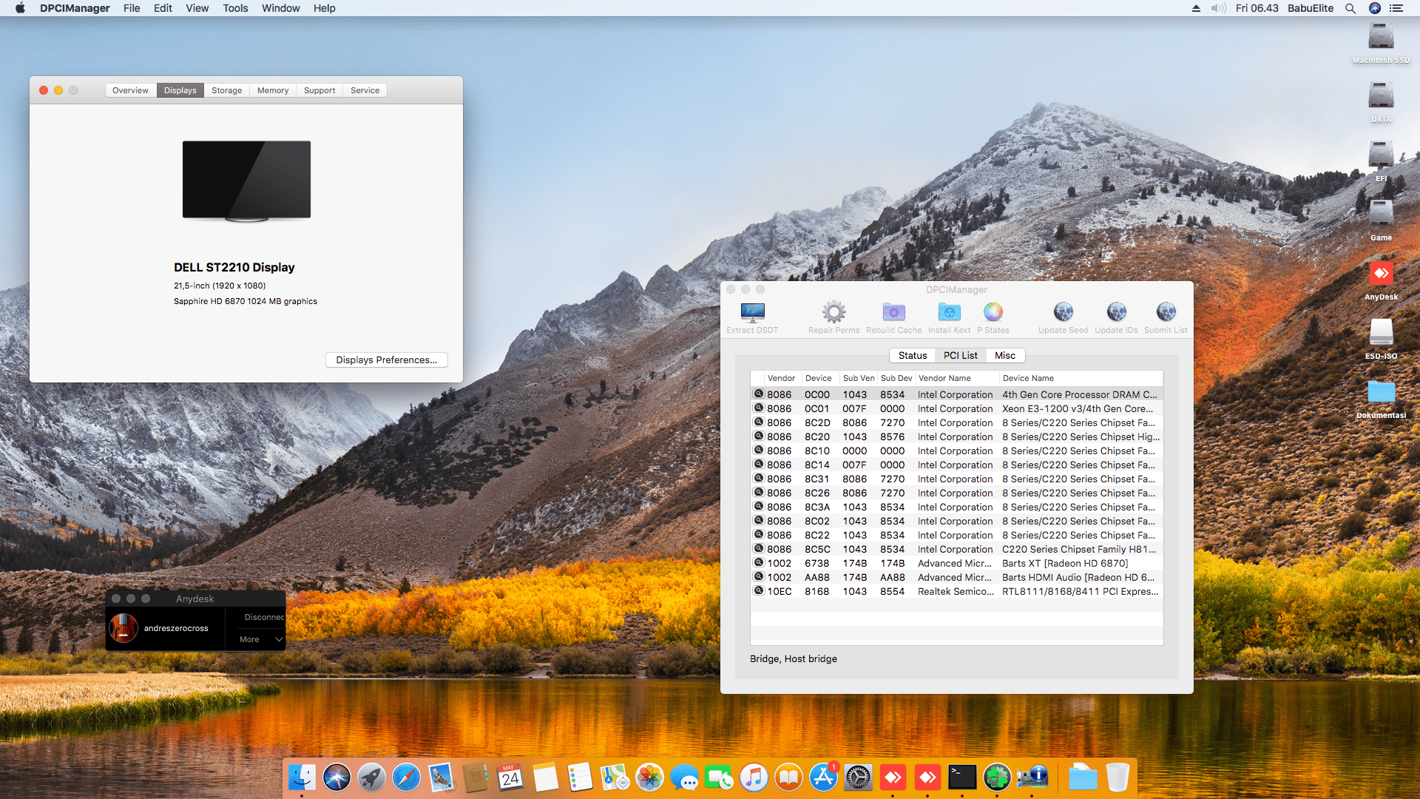Click the Rebuild Cache icon
Viewport: 1420px width, 799px height.
click(x=893, y=313)
